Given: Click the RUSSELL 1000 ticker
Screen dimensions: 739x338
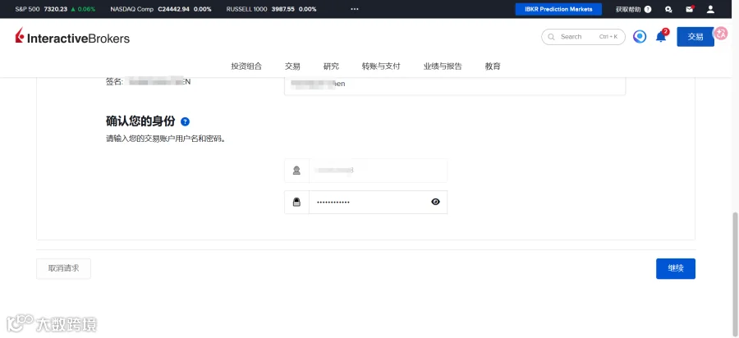Looking at the screenshot, I should click(271, 9).
